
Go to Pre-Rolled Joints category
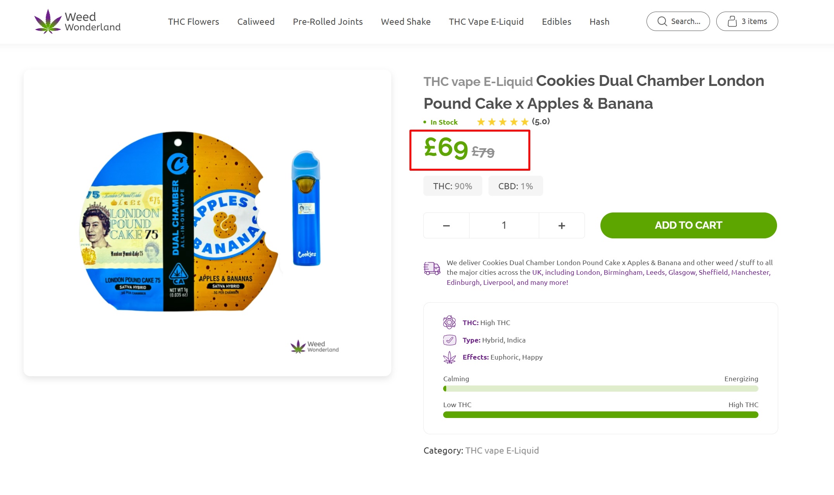tap(328, 22)
